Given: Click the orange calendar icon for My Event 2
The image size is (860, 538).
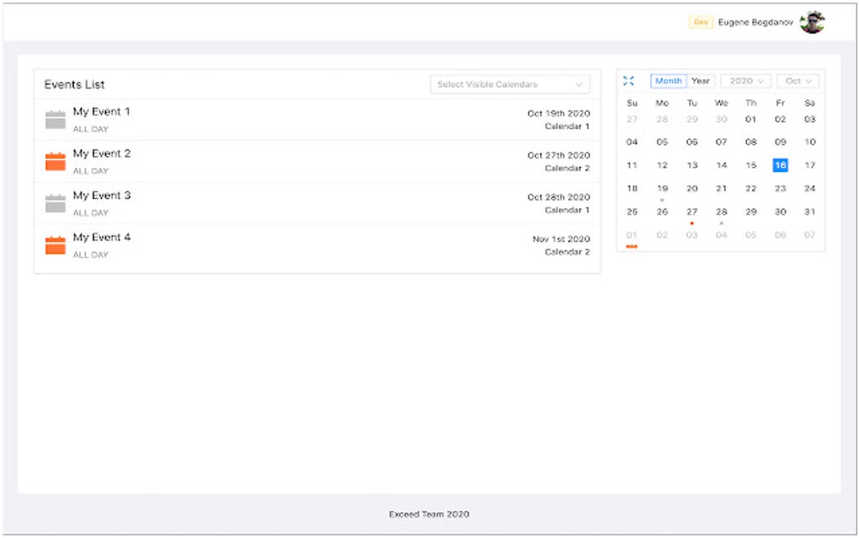Looking at the screenshot, I should coord(56,161).
